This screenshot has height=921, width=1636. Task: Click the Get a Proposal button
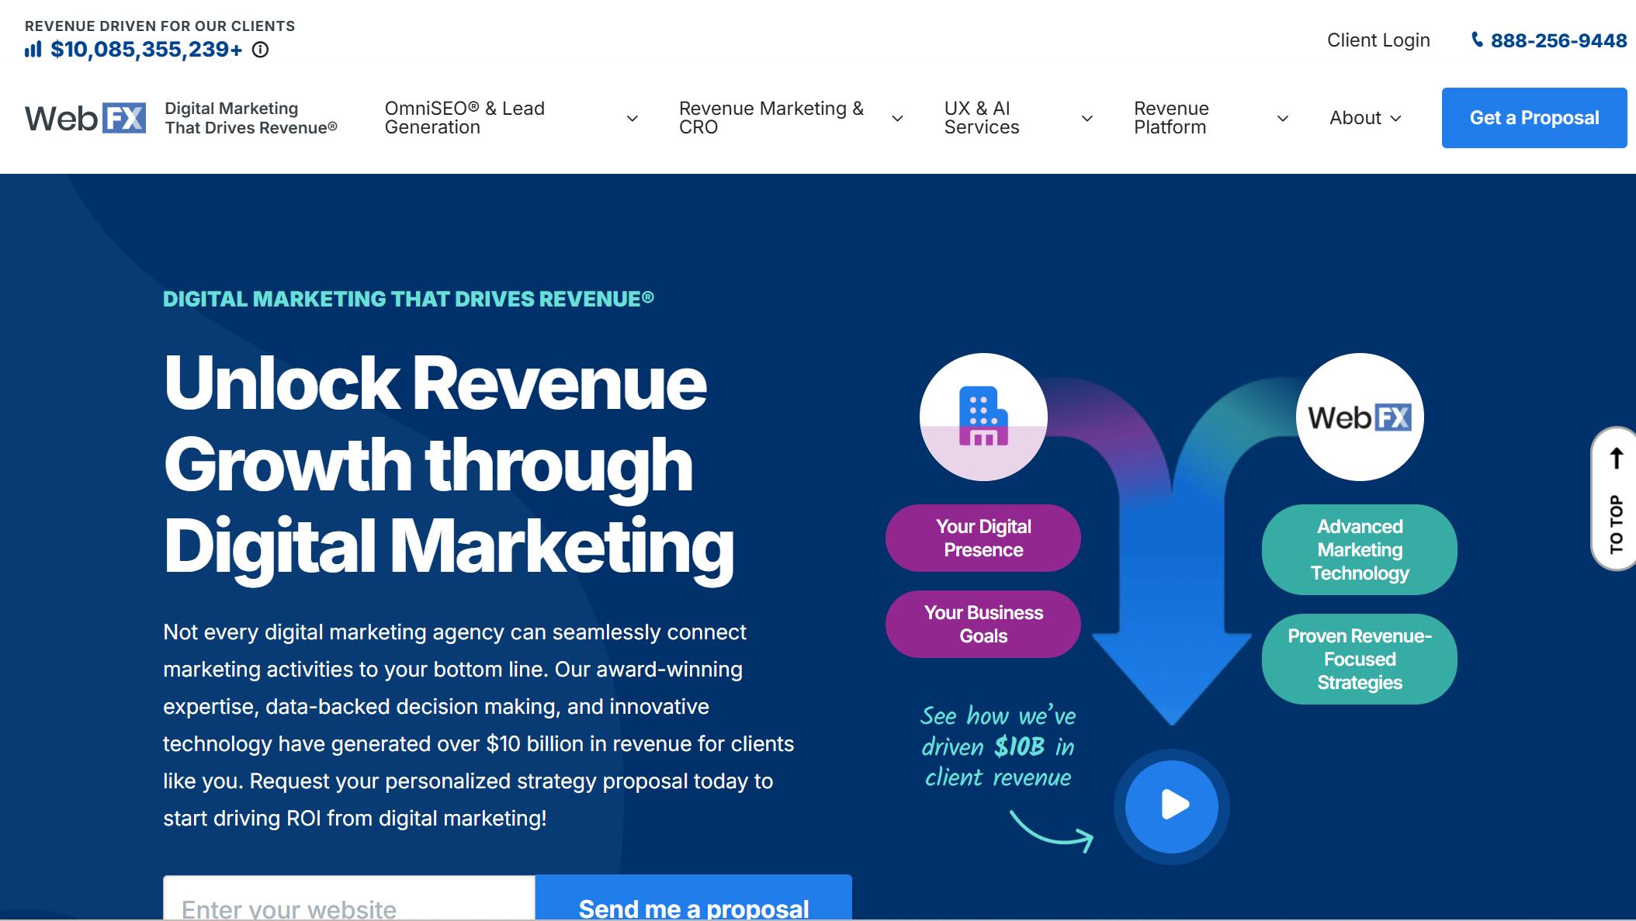pos(1534,118)
